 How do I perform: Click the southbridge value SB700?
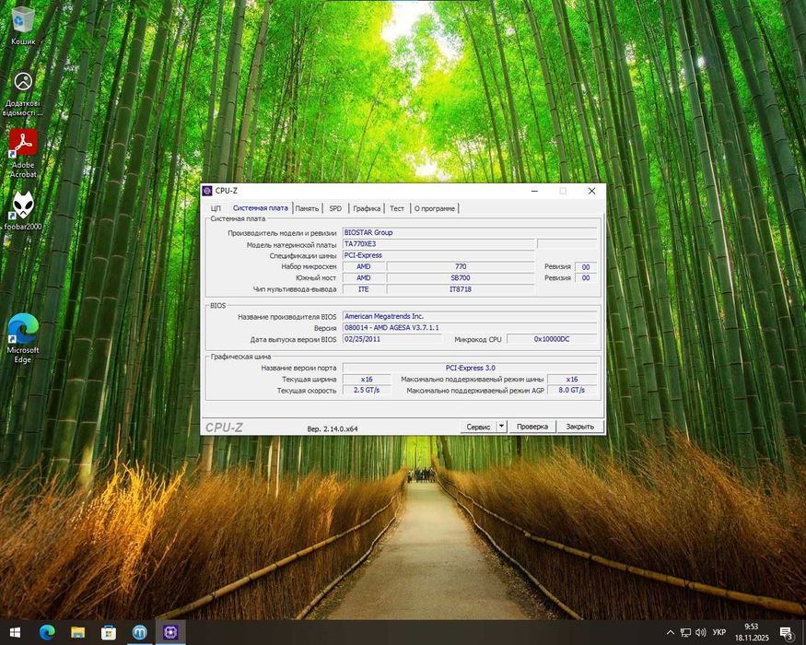(x=461, y=277)
